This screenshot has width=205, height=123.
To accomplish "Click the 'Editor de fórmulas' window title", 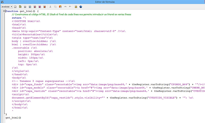I will (x=105, y=2).
